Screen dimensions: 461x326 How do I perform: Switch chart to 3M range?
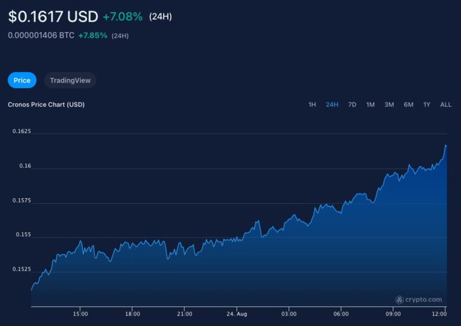point(389,104)
